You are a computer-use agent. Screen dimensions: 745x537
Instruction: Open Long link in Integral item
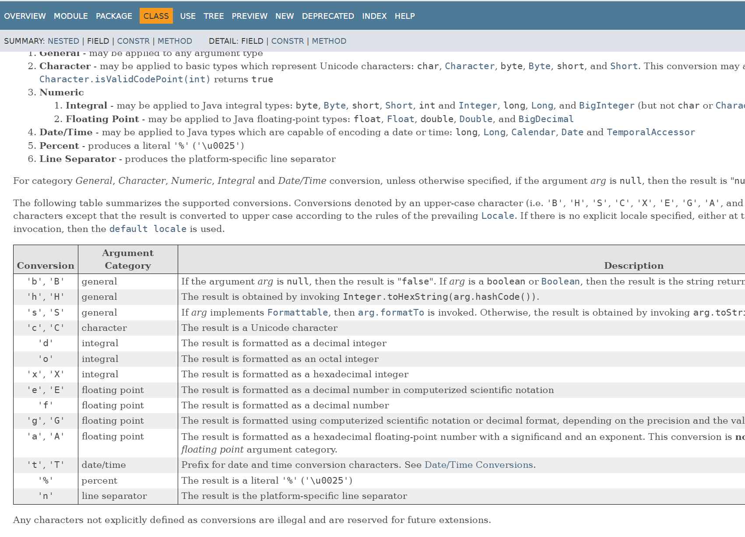click(x=542, y=105)
